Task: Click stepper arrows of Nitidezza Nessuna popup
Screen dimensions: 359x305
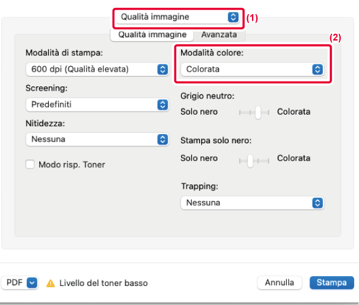Action: (x=163, y=139)
